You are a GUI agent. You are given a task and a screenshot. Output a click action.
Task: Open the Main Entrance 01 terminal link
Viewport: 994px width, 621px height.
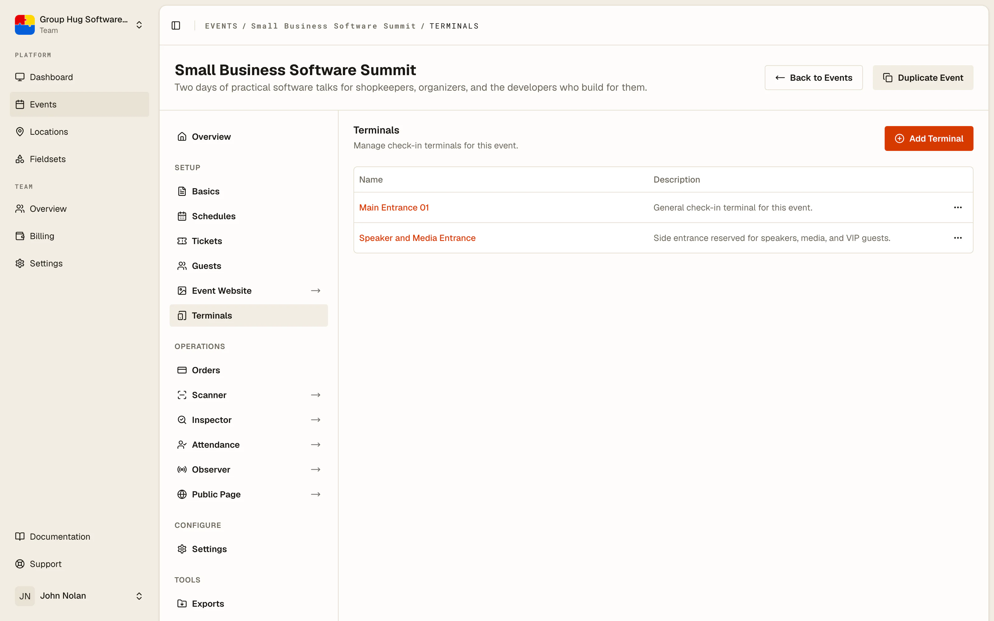point(394,207)
